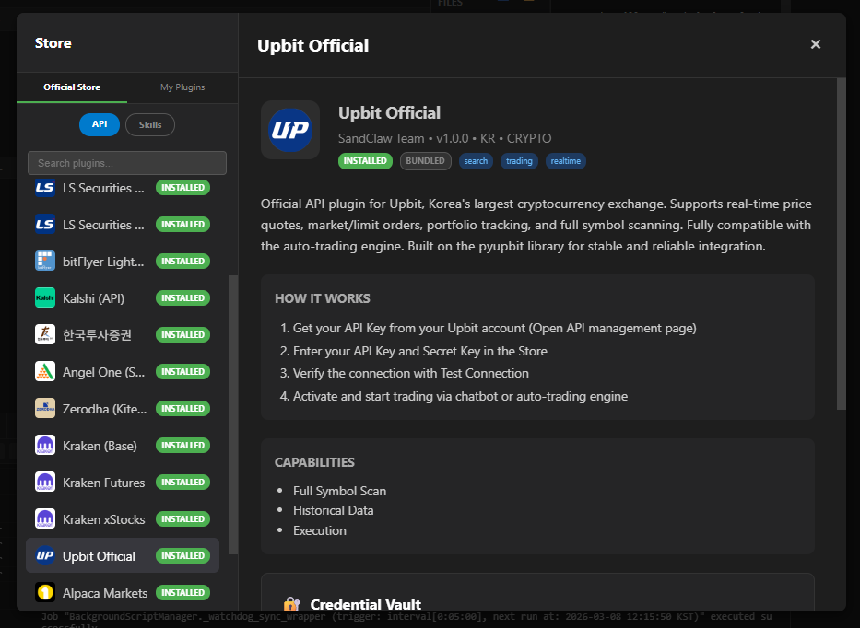The height and width of the screenshot is (628, 860).
Task: Click the INSTALLED badge on the Alpaca Markets row
Action: [x=183, y=592]
